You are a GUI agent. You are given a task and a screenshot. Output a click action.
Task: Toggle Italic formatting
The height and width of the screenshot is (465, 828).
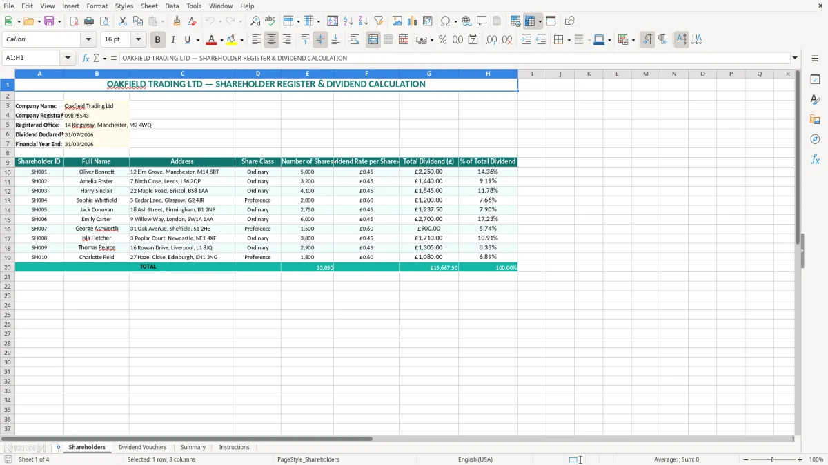click(x=173, y=40)
